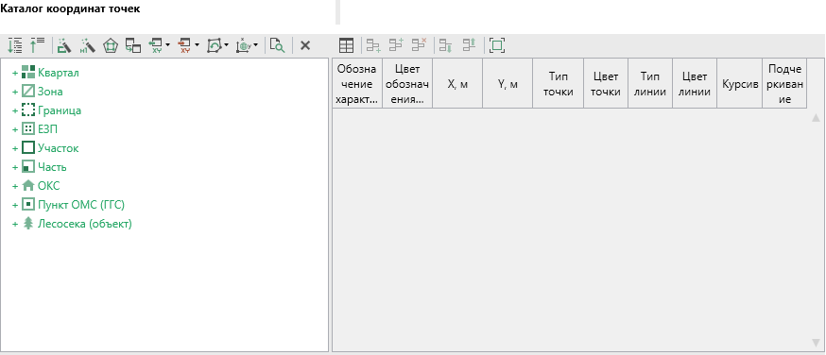826x355 pixels.
Task: Click the Тип точки column header
Action: (558, 84)
